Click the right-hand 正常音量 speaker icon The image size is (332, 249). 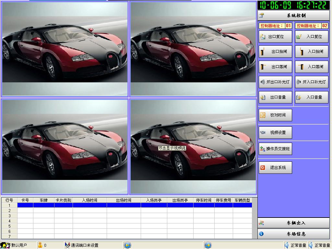coord(311,245)
